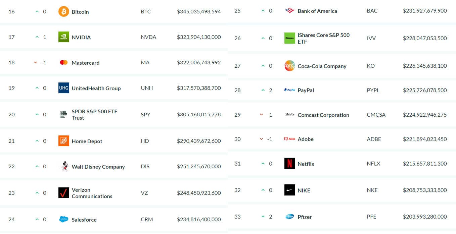Select the NVDA ticker symbol
456x234 pixels.
click(148, 37)
